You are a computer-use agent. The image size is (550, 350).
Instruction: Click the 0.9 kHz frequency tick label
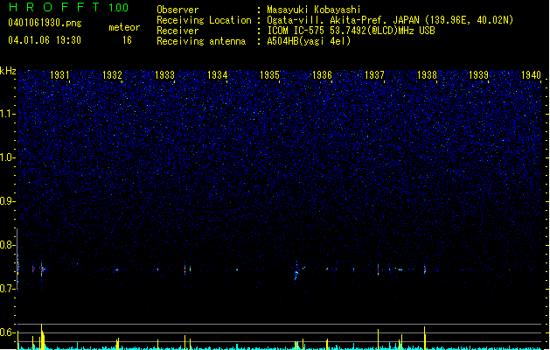(x=7, y=200)
